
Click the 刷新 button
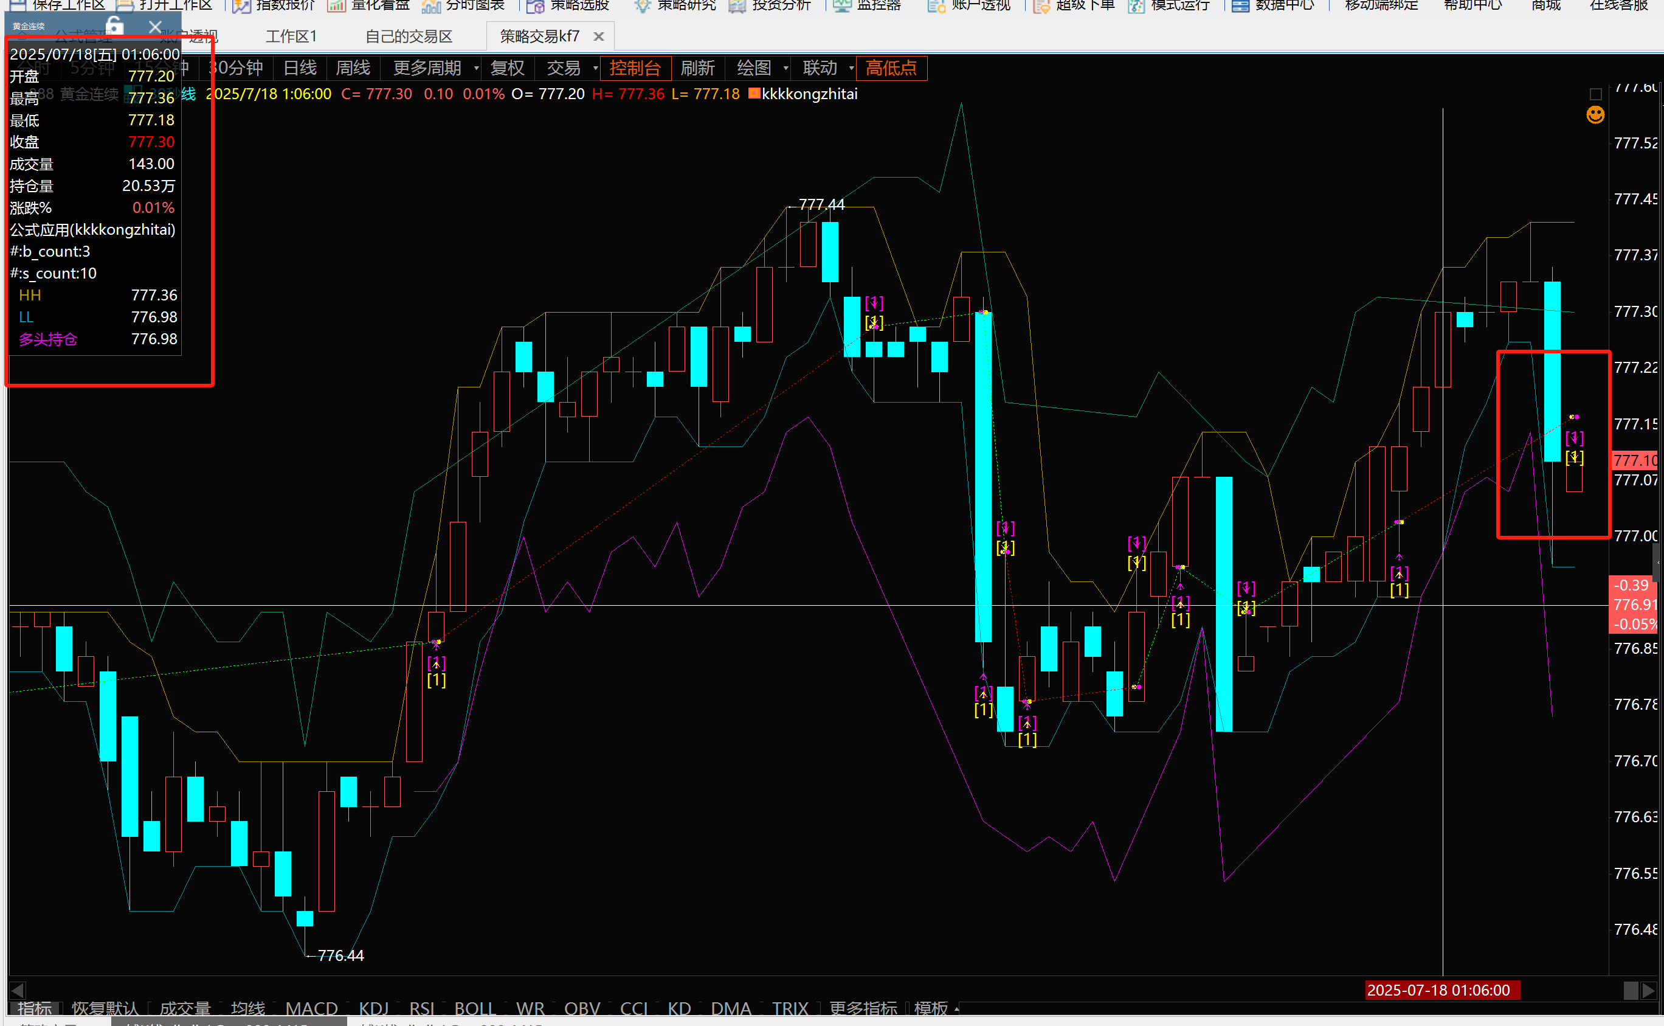697,68
